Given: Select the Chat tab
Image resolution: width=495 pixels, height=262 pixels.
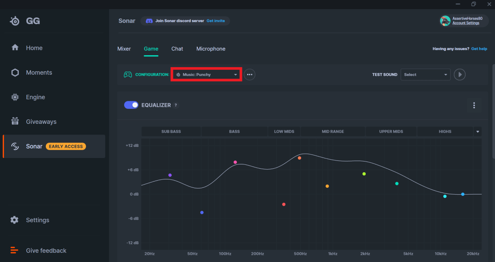Looking at the screenshot, I should [177, 48].
